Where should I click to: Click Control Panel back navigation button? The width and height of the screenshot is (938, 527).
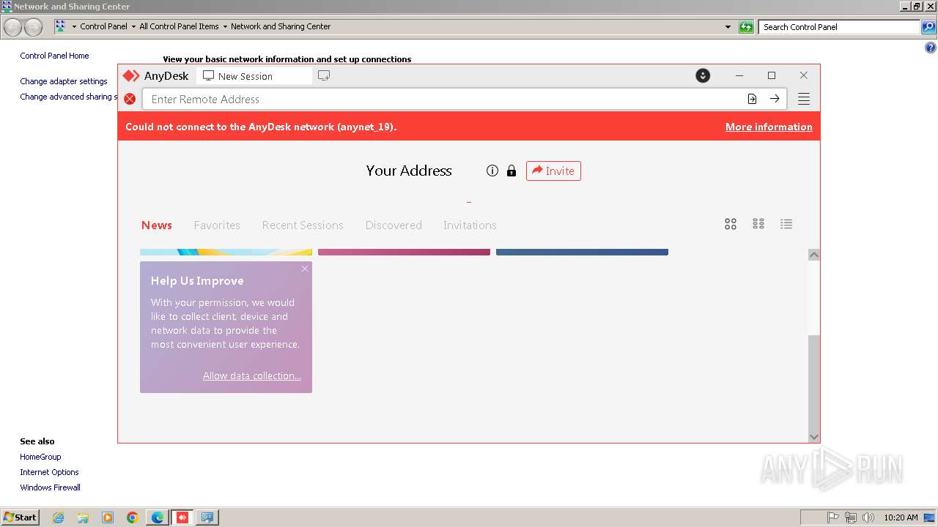12,27
